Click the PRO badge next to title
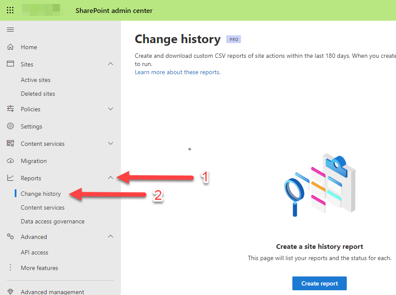Viewport: 396px width, 295px height. (234, 39)
